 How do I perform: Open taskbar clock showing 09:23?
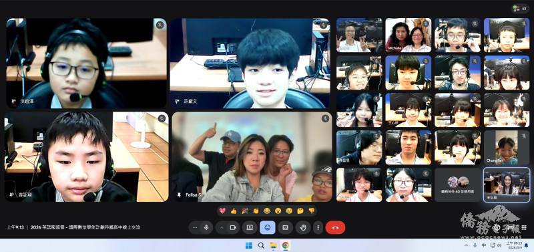[x=513, y=245]
